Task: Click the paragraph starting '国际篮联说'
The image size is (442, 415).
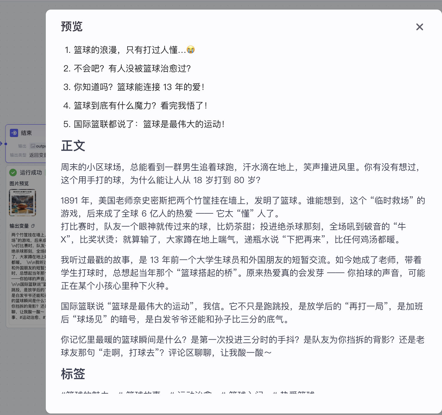Action: point(242,313)
